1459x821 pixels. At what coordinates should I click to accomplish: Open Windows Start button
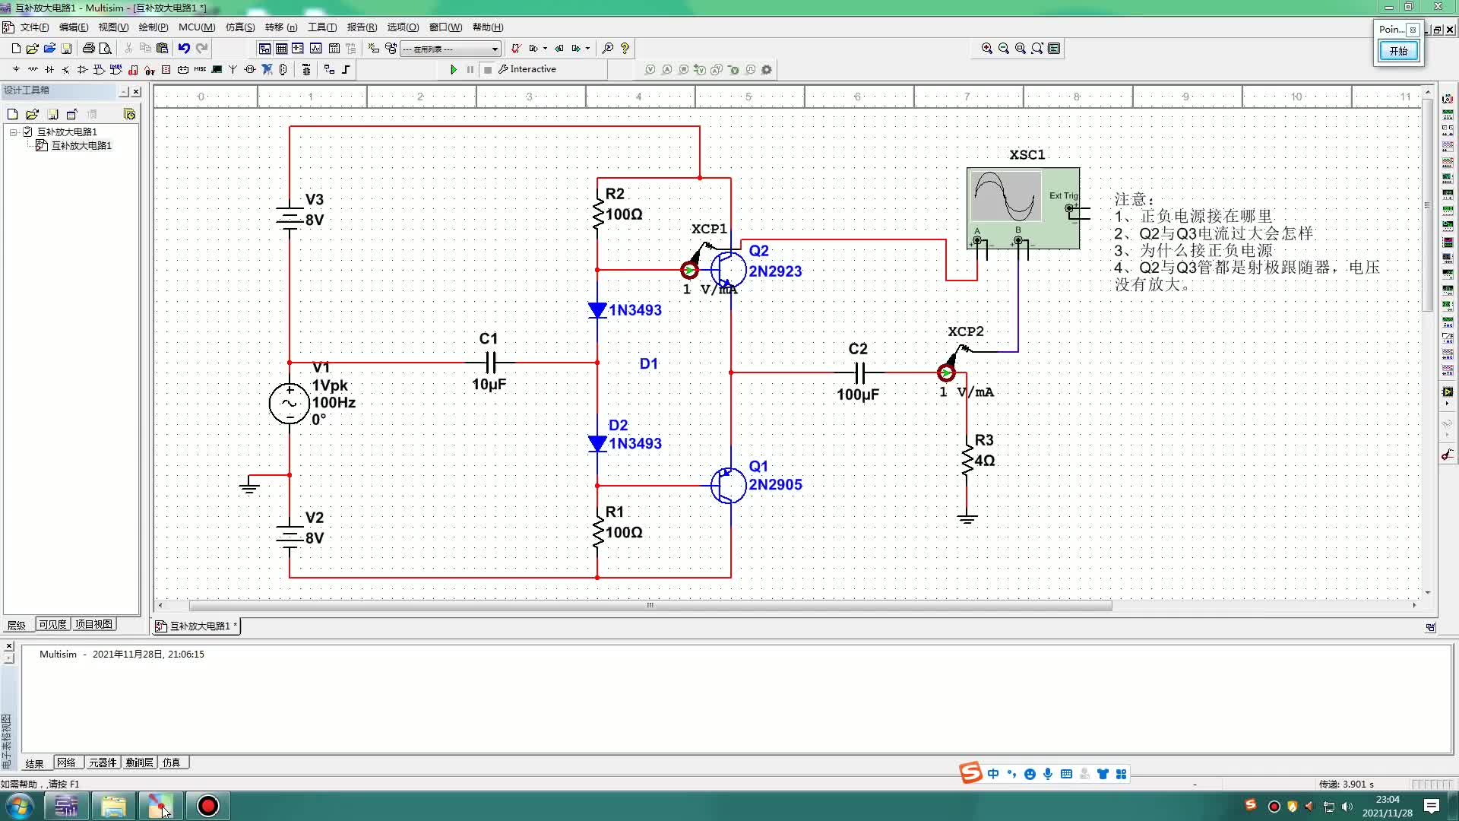click(x=20, y=806)
